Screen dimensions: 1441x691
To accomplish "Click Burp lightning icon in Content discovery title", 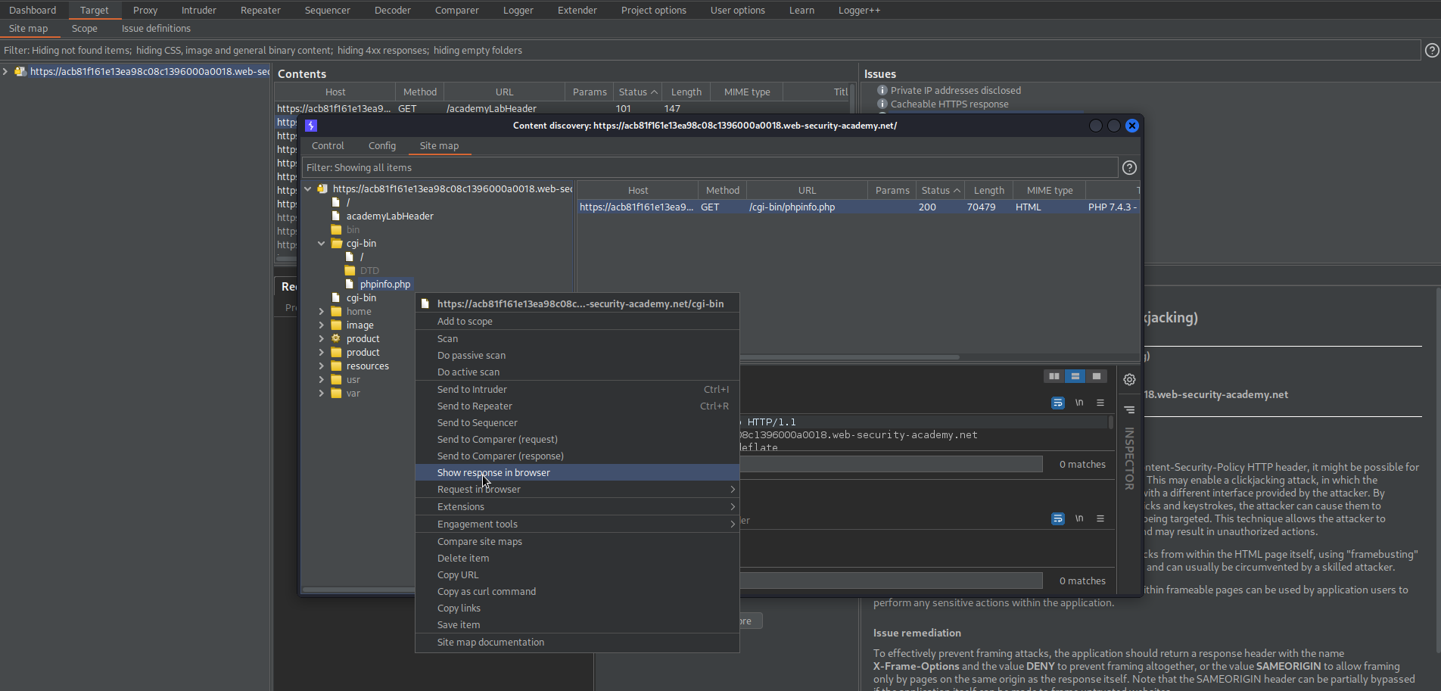I will (x=311, y=126).
